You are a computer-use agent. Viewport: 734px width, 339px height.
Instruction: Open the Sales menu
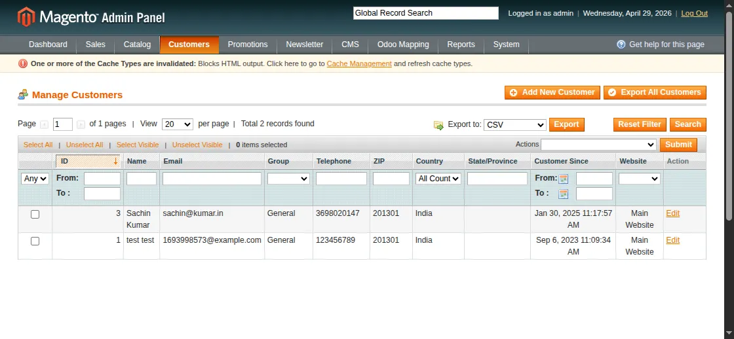point(96,45)
